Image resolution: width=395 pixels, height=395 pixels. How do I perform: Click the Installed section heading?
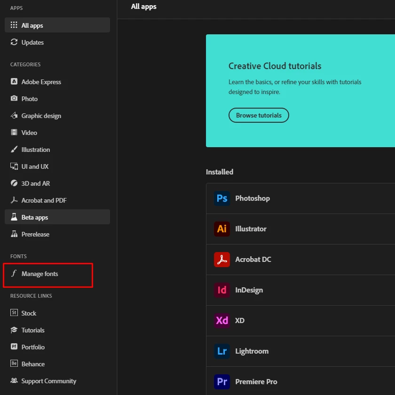[220, 172]
